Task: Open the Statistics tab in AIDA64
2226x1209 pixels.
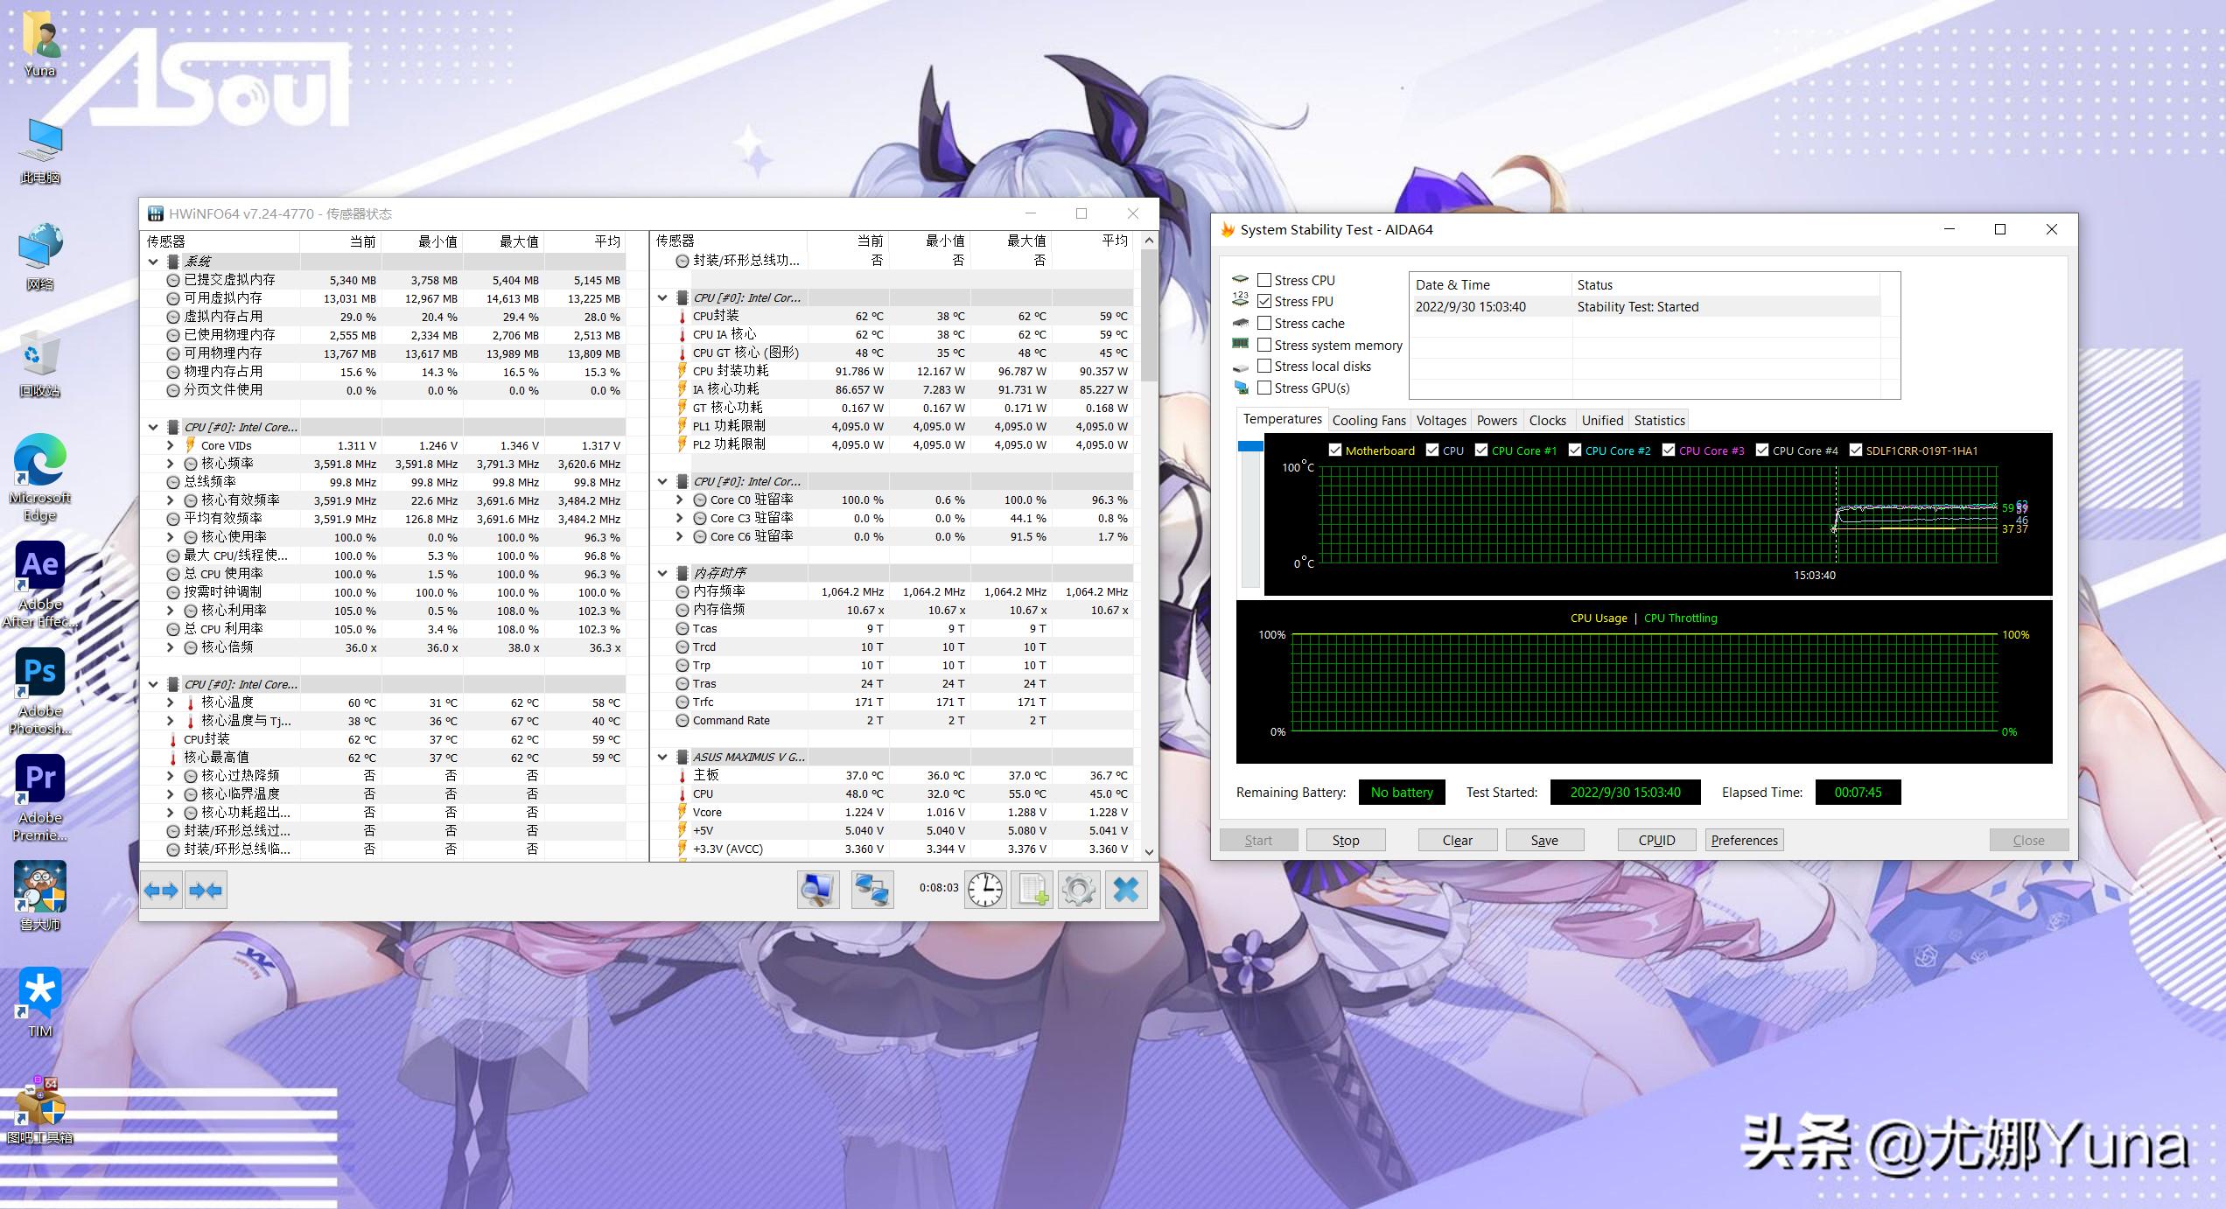Action: [1658, 420]
